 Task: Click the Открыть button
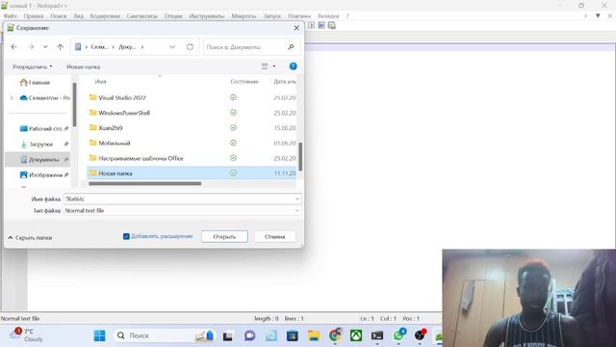pyautogui.click(x=224, y=236)
